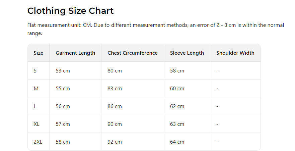The width and height of the screenshot is (295, 151).
Task: Click the 53 cm garment length cell
Action: point(63,71)
